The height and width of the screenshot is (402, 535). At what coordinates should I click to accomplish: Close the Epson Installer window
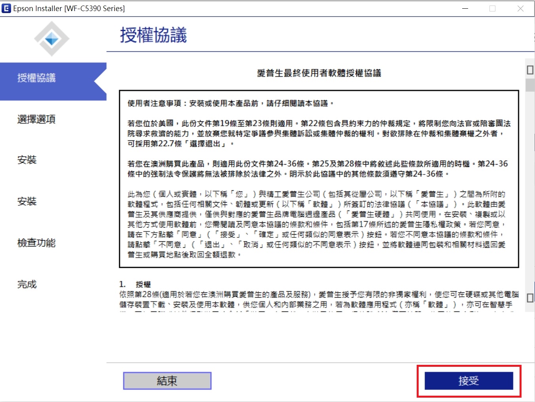pyautogui.click(x=520, y=8)
